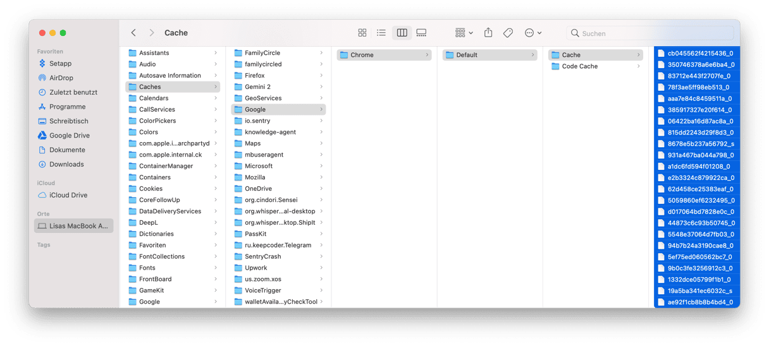Click the search magnifier icon

[x=575, y=33]
